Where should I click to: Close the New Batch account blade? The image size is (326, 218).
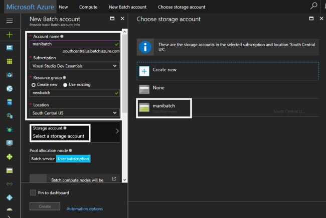click(x=122, y=19)
